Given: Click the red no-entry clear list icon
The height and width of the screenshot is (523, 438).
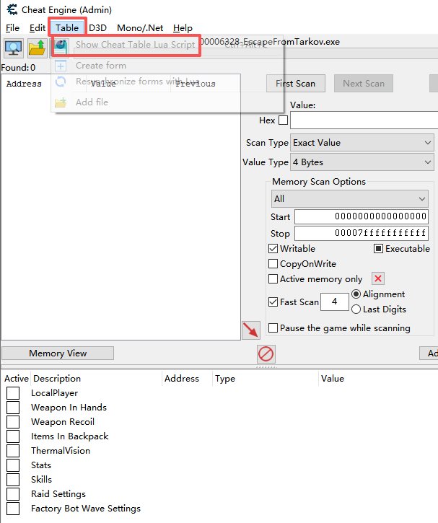Looking at the screenshot, I should pos(266,354).
